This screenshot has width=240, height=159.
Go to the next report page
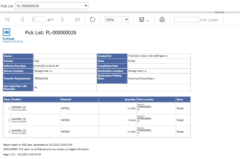click(62, 20)
